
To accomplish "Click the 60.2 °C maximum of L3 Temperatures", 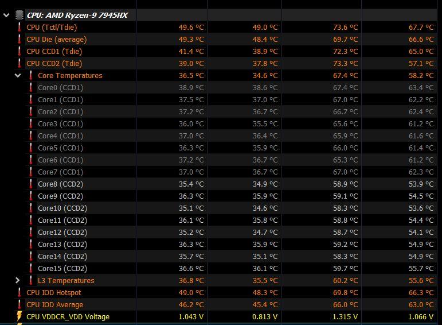I will 345,280.
